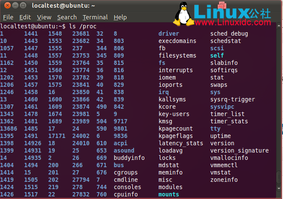Click the 'loadavg' entry
This screenshot has height=199, width=283.
coord(171,150)
